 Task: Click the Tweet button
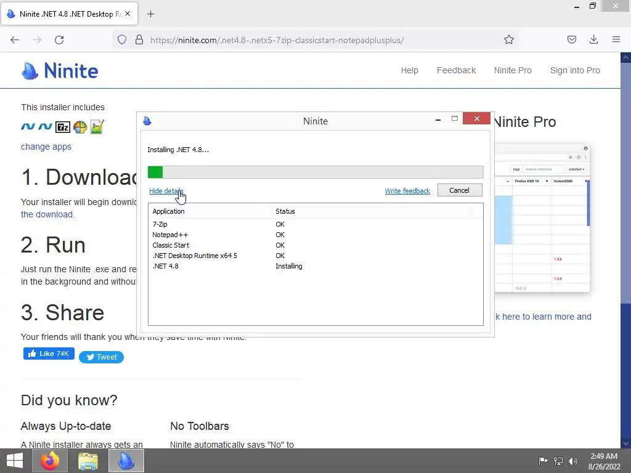[102, 357]
